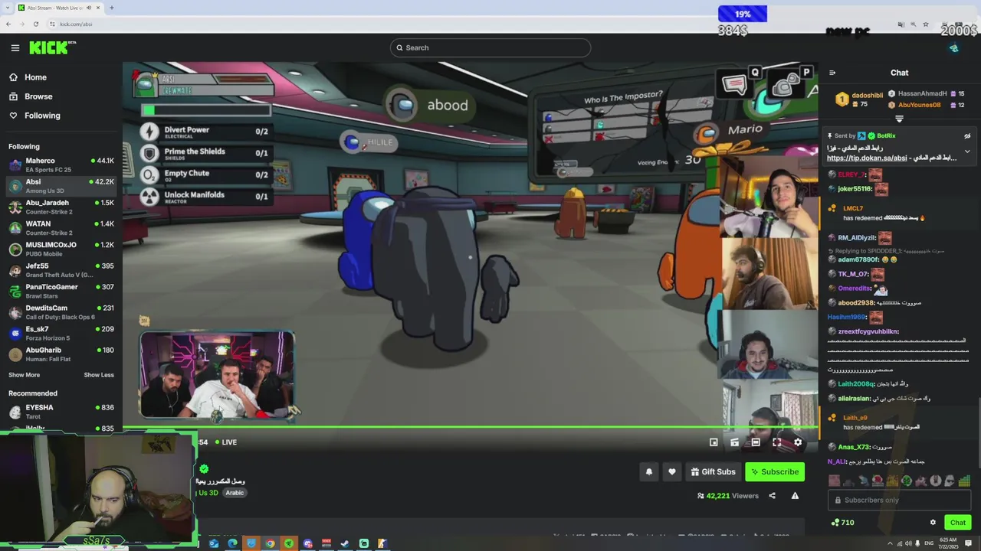Enter fullscreen video mode
Image resolution: width=981 pixels, height=551 pixels.
click(x=776, y=442)
